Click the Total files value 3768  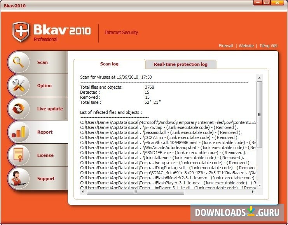point(149,87)
